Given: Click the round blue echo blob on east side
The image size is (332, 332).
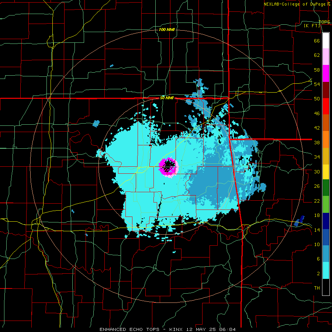Looking at the screenshot, I should [263, 187].
